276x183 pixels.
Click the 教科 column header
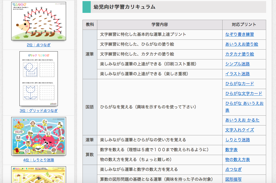[x=90, y=25]
